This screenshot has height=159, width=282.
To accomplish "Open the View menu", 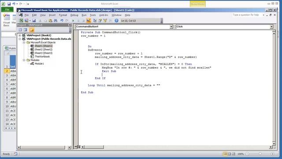I will click(43, 15).
